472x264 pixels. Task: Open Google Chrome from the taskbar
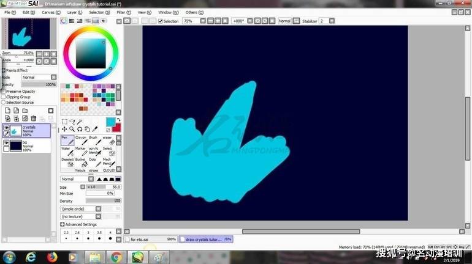pos(115,257)
